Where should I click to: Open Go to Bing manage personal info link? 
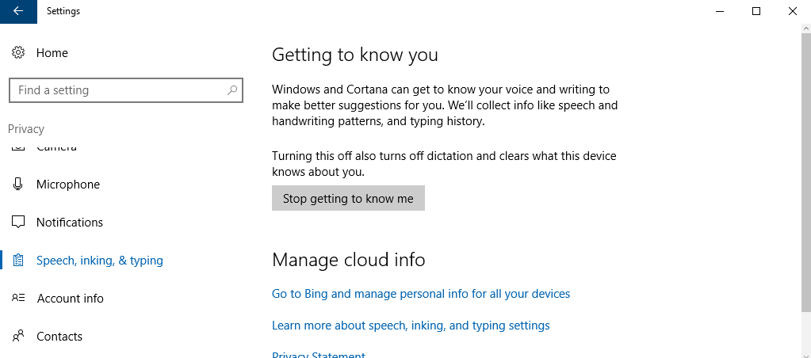pyautogui.click(x=421, y=294)
